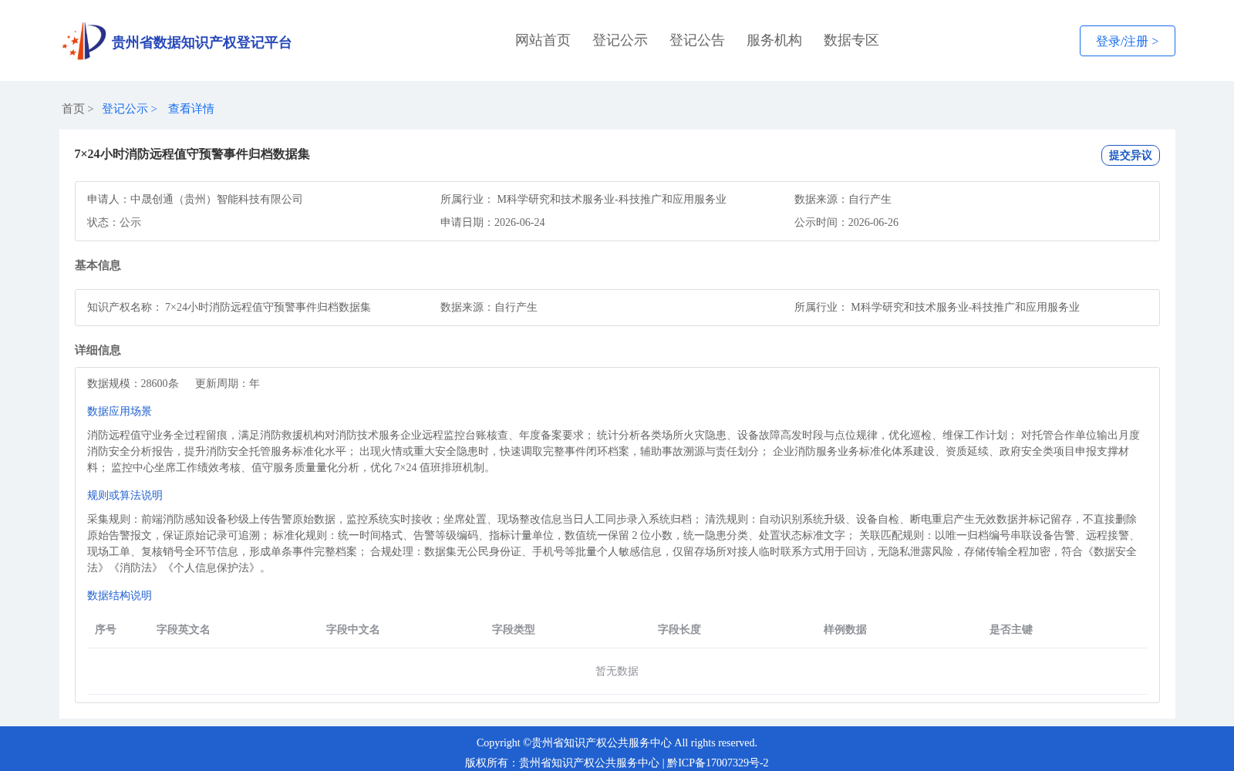Click the 状态：公示 text

pos(114,222)
